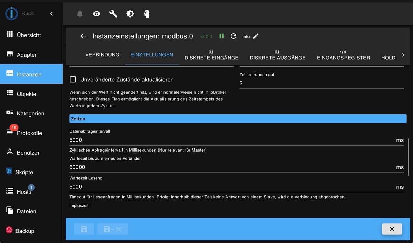This screenshot has width=413, height=243.
Task: Open Objekte in the sidebar
Action: (x=31, y=94)
